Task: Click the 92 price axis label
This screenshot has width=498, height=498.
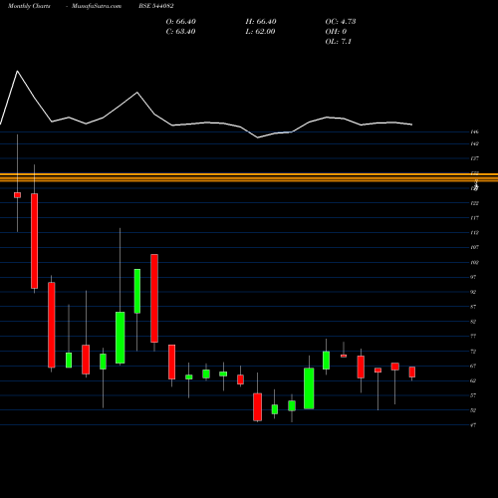Action: tap(473, 292)
